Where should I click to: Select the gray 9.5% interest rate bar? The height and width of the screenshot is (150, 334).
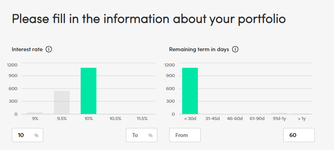point(62,102)
